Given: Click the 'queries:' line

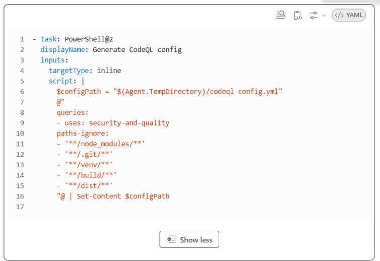Looking at the screenshot, I should (x=73, y=112).
